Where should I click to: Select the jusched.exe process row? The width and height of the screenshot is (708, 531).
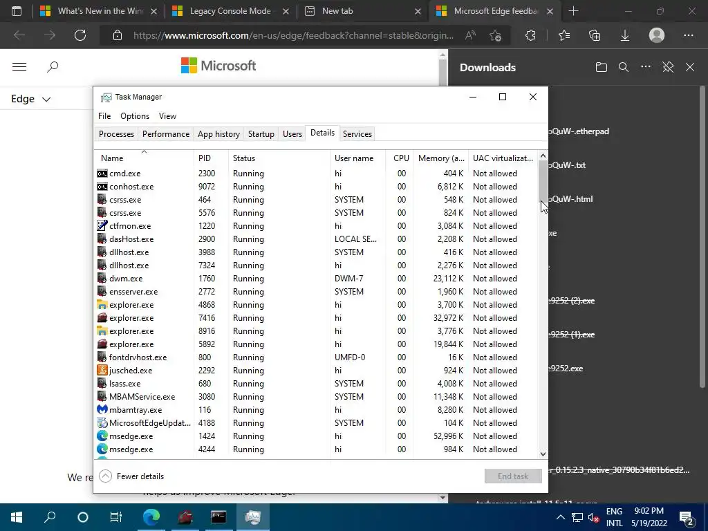pos(316,371)
